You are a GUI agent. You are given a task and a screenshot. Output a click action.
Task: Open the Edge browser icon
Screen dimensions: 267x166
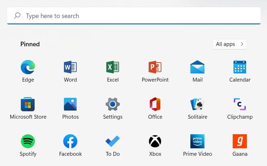28,67
